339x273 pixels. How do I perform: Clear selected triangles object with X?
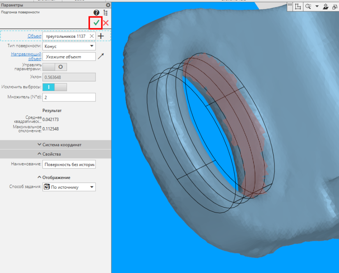point(92,36)
